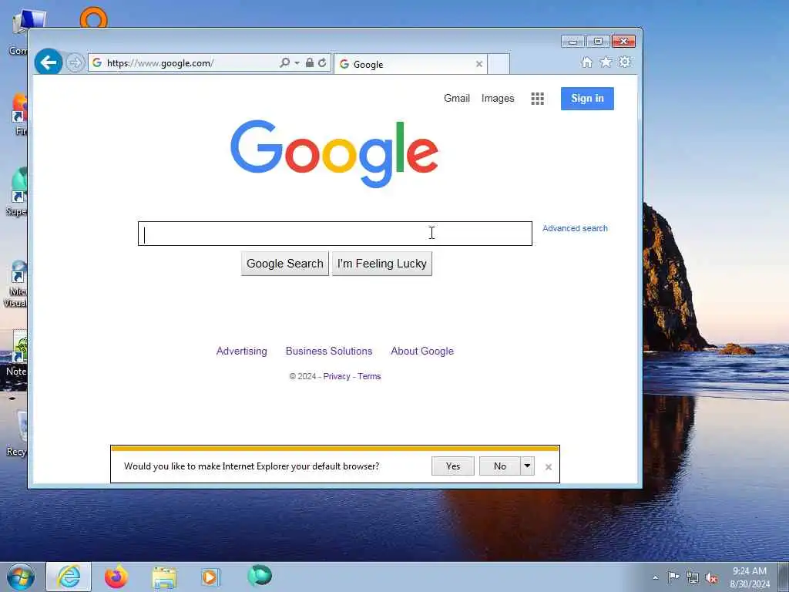This screenshot has width=789, height=592.
Task: Open Internet Explorer tools gear menu
Action: pos(625,62)
